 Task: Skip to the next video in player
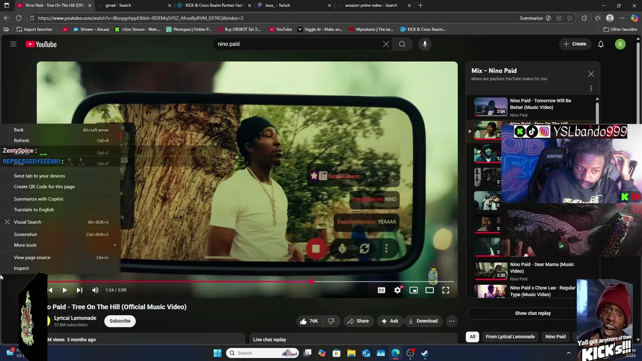[79, 290]
